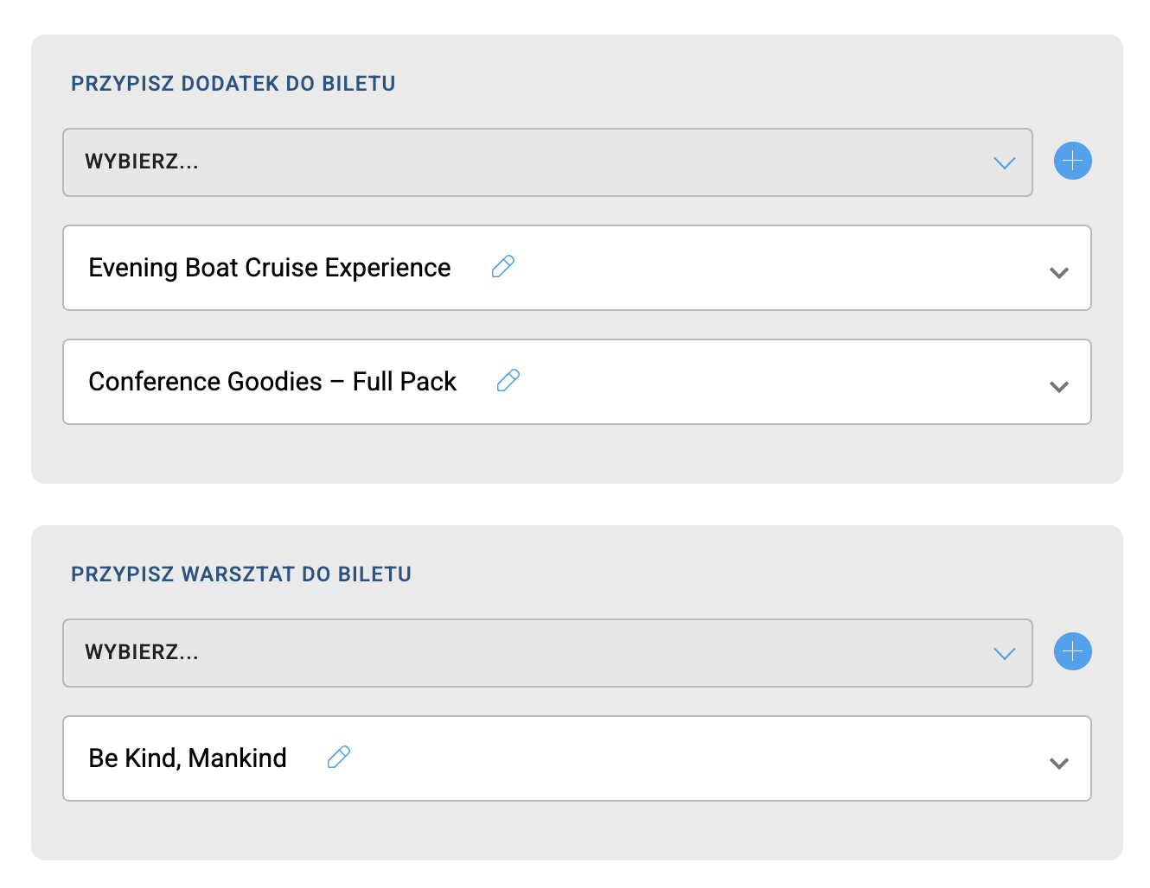The height and width of the screenshot is (888, 1150).
Task: Open the add-on WYBIERZ... dropdown
Action: point(546,162)
